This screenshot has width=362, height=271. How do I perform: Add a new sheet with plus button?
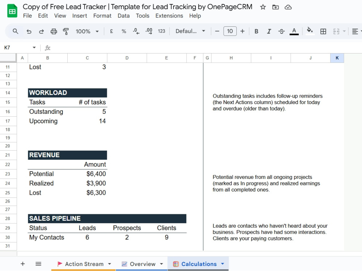[x=22, y=264]
